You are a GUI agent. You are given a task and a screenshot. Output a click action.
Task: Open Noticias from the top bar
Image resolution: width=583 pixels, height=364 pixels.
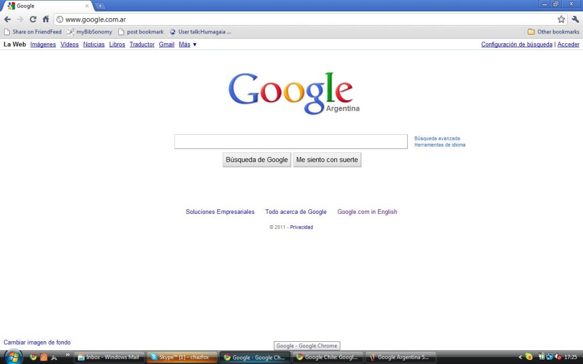click(x=94, y=44)
